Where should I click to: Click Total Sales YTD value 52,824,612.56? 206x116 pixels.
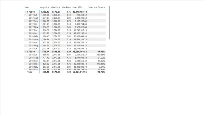pos(80,72)
